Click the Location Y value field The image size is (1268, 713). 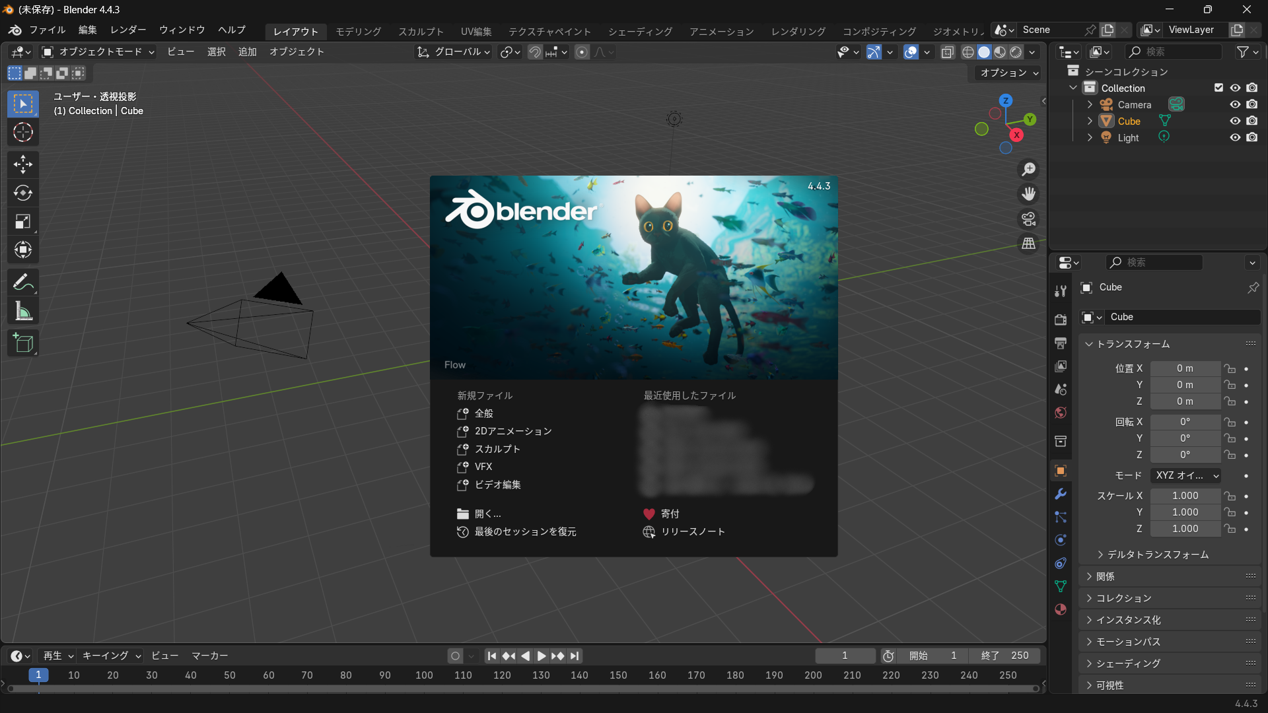click(x=1185, y=385)
